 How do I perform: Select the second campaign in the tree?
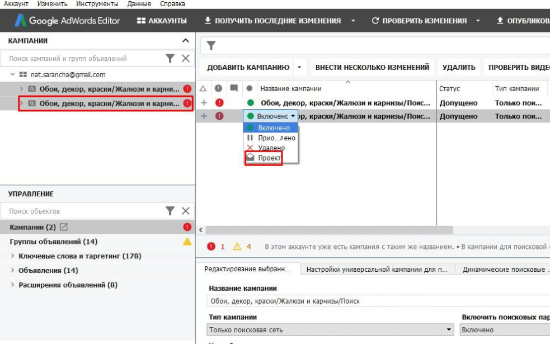point(109,103)
